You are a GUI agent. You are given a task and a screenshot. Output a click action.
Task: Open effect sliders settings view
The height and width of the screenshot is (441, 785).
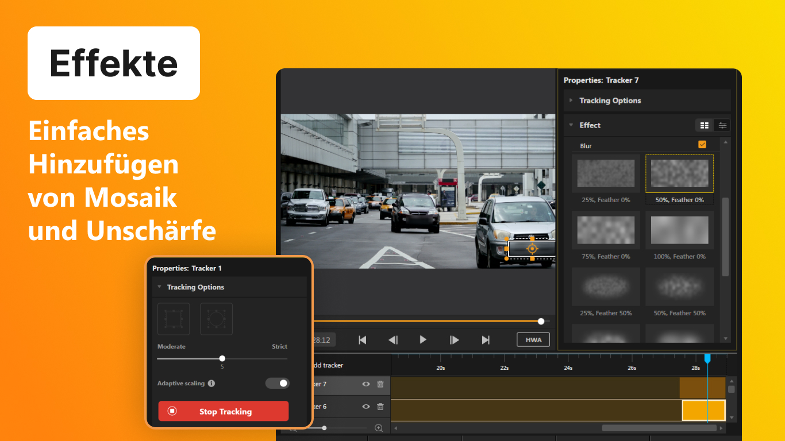click(x=722, y=125)
